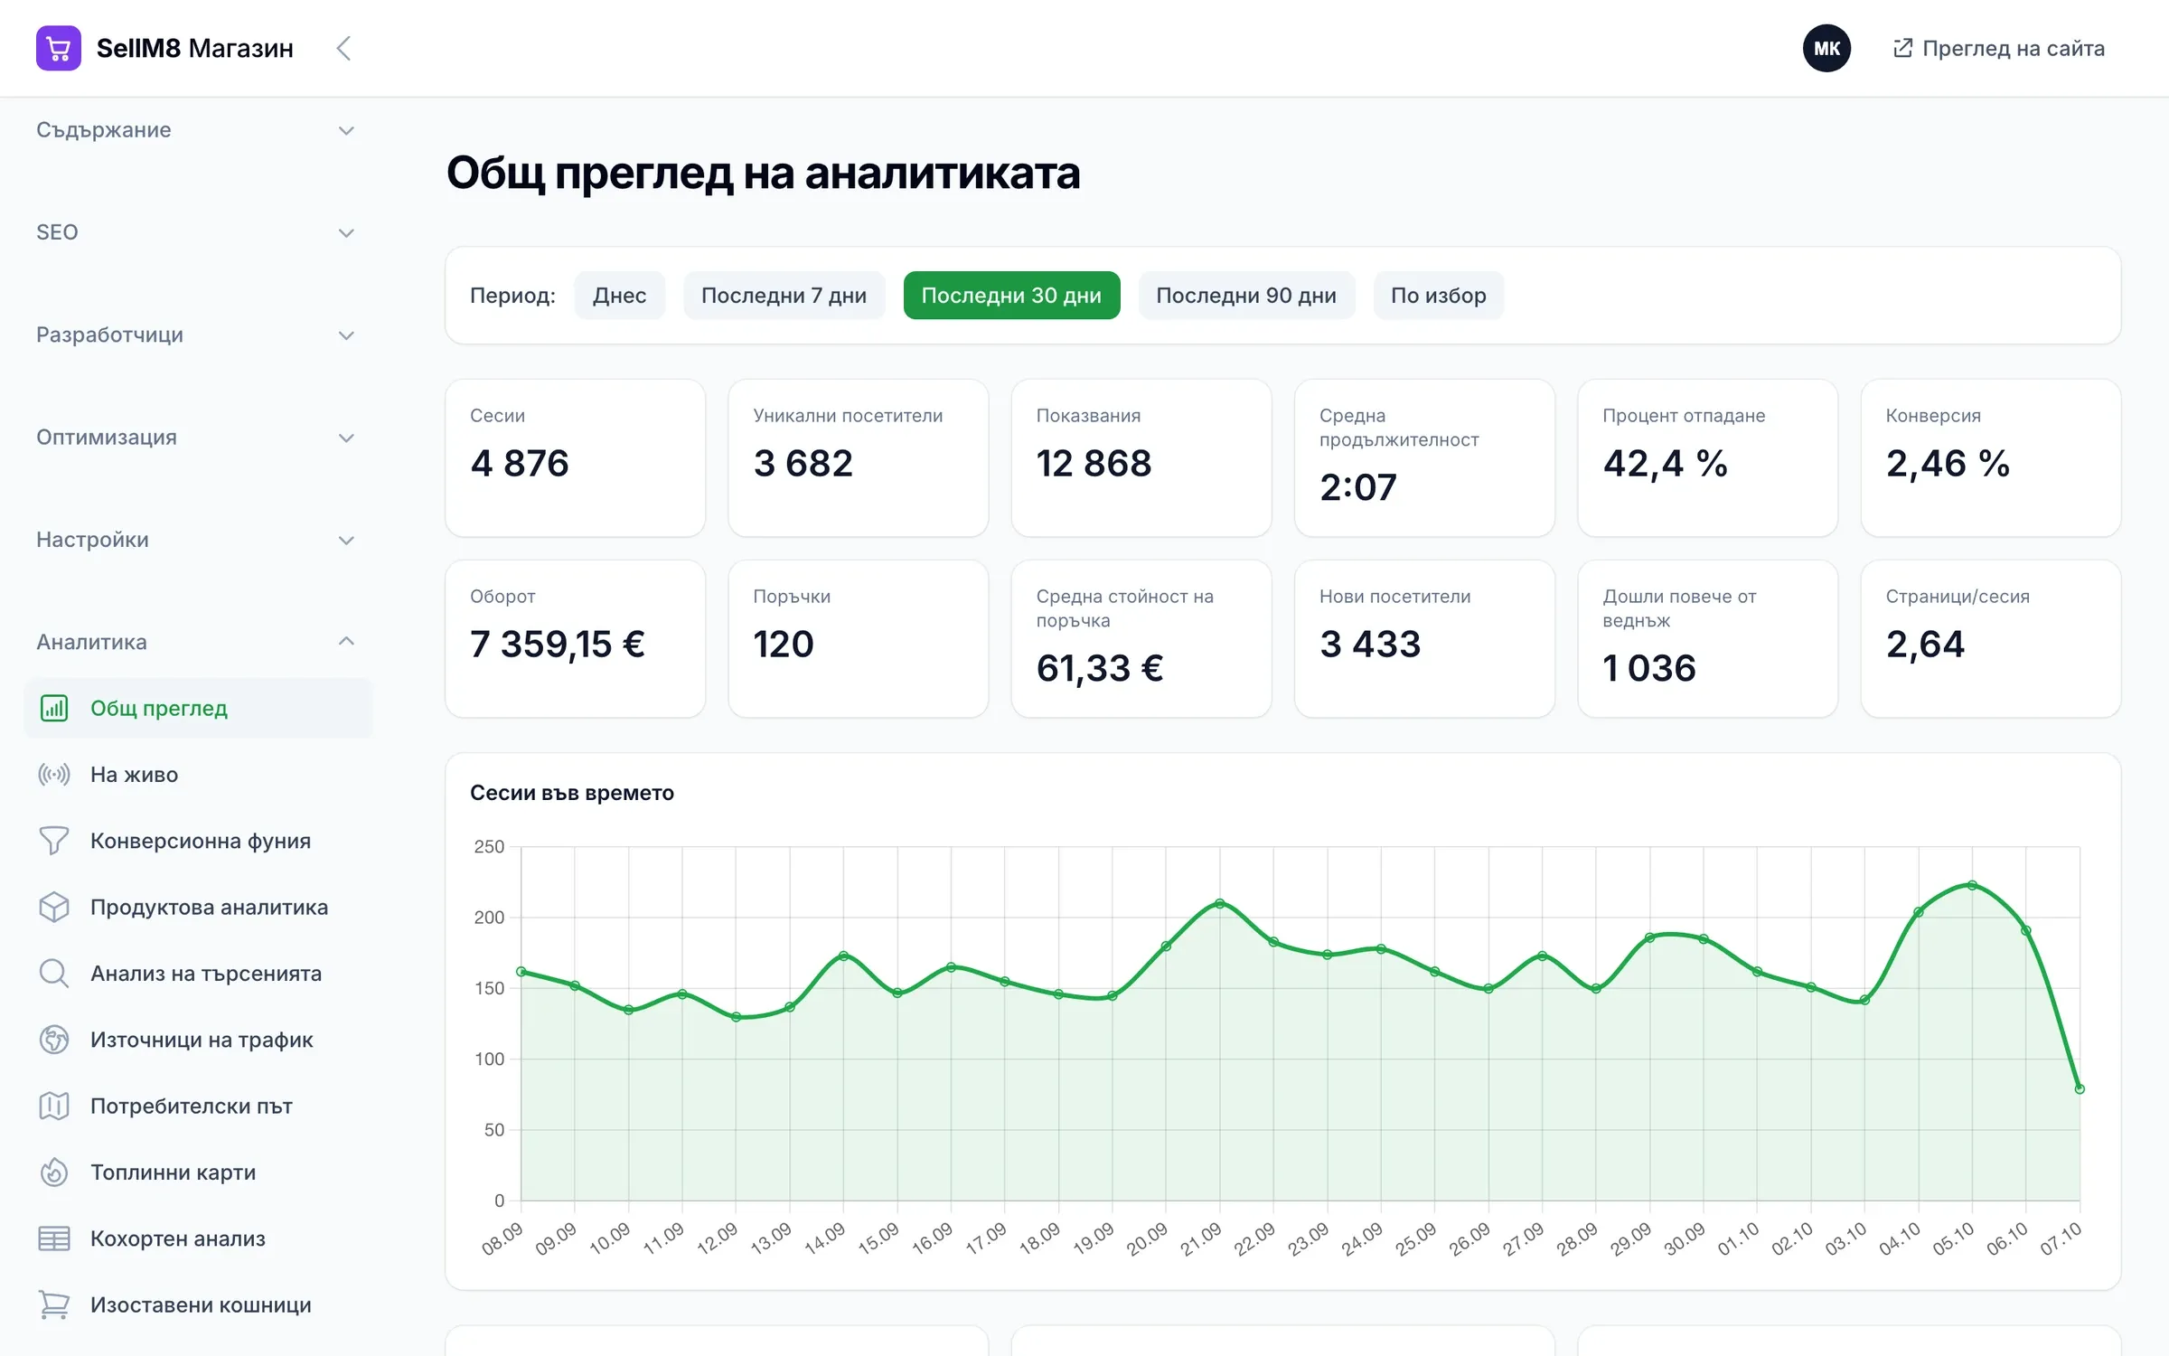The height and width of the screenshot is (1356, 2169).
Task: Open Конверсионна фуния page
Action: tap(198, 841)
